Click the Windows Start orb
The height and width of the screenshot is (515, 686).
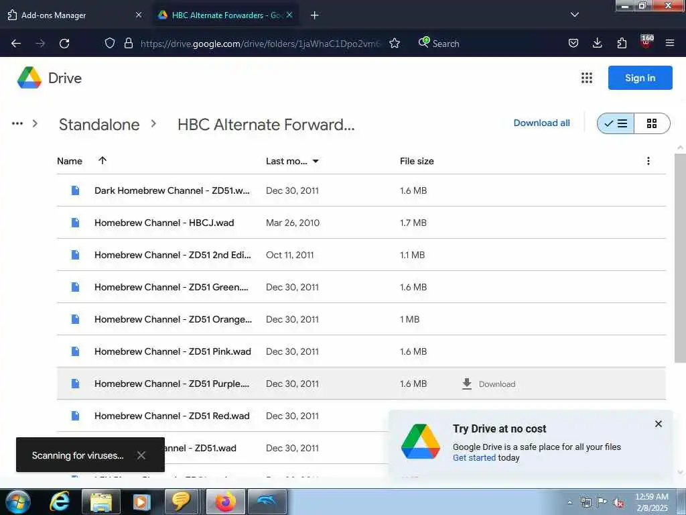pos(17,502)
